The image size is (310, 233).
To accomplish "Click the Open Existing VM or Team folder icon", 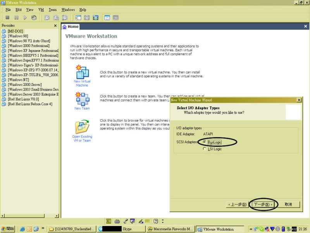I will click(82, 127).
